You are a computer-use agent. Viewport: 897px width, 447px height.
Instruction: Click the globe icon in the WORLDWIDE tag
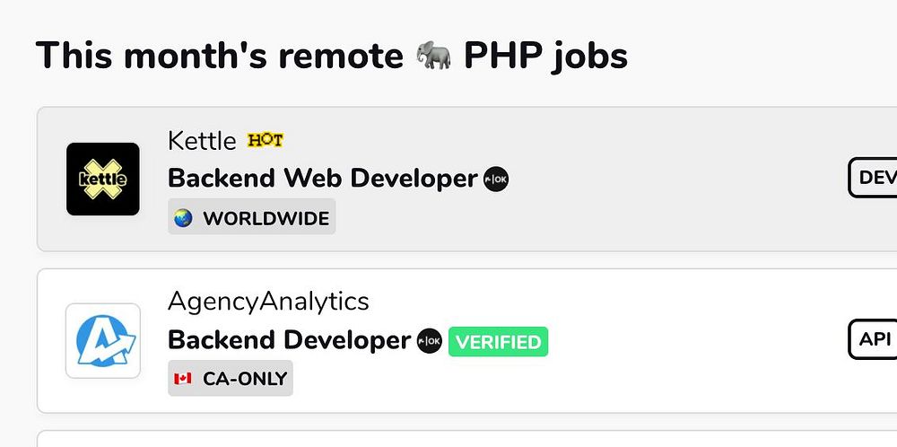[x=184, y=218]
